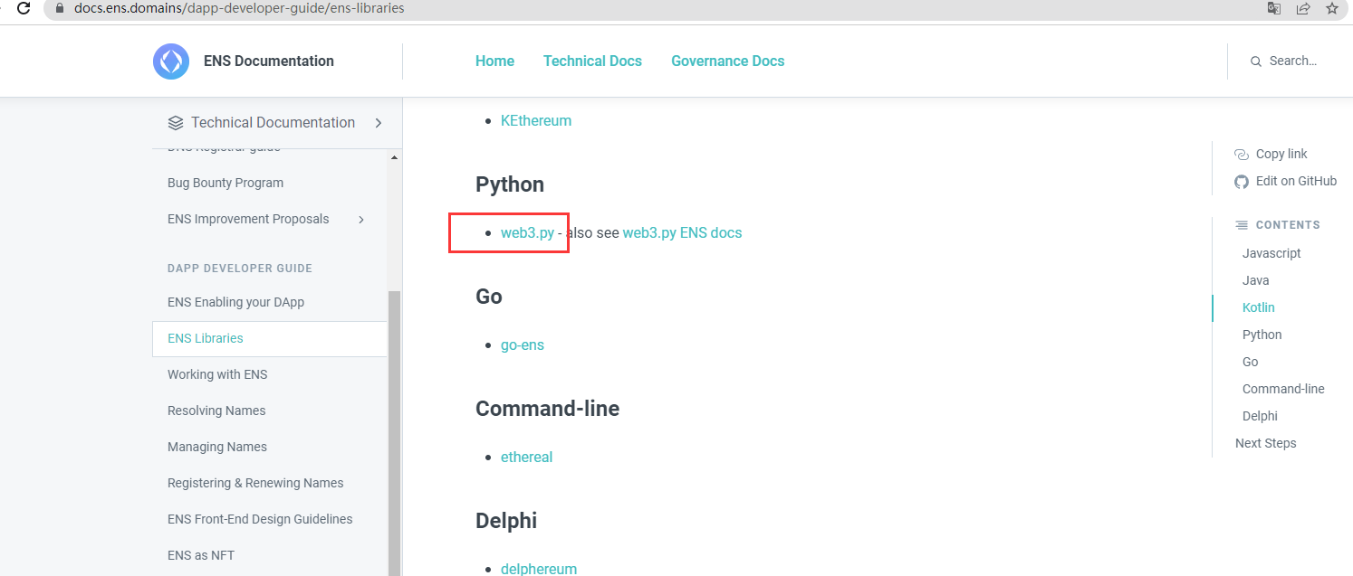The height and width of the screenshot is (576, 1353).
Task: Jump to Javascript in Contents
Action: click(x=1271, y=253)
